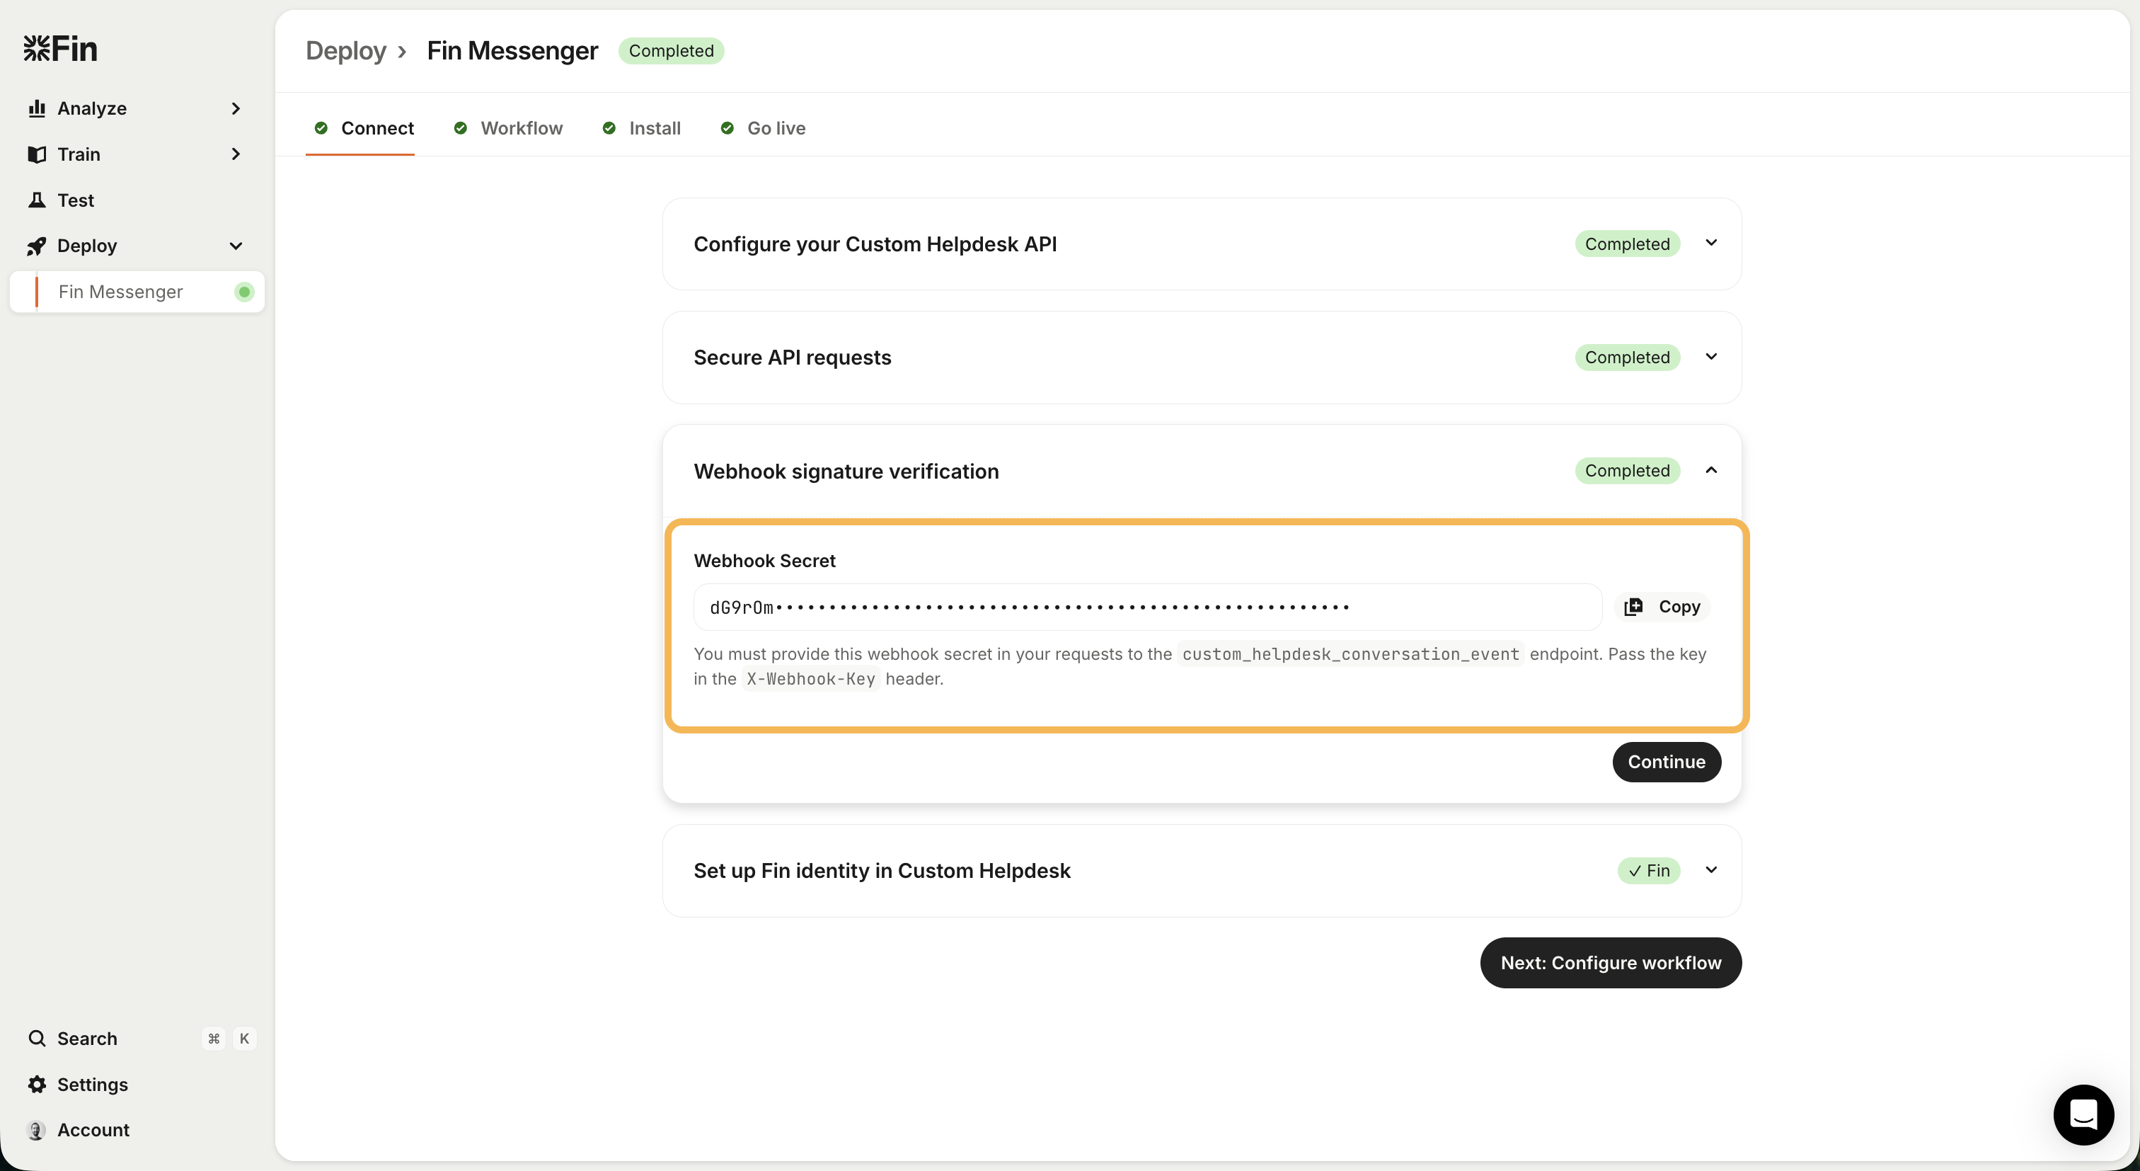Screen dimensions: 2140x1171
Task: Copy the webhook secret
Action: (1662, 607)
